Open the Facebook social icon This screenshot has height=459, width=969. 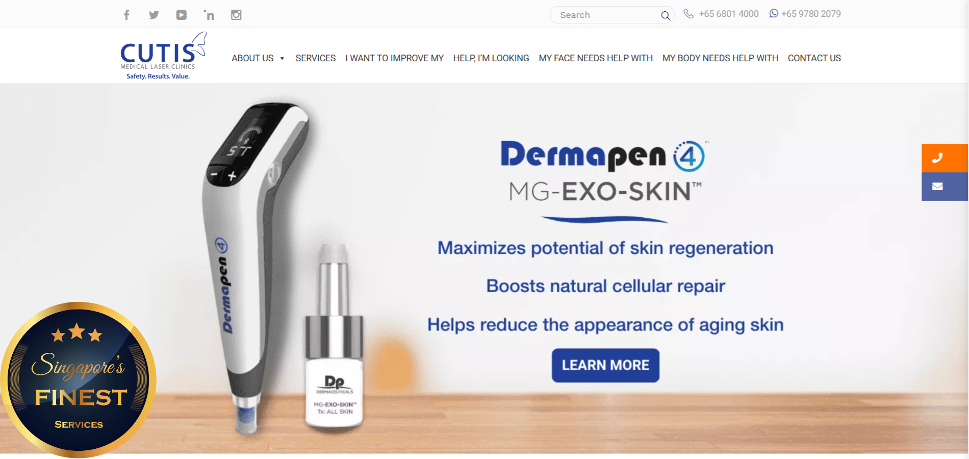pyautogui.click(x=126, y=15)
